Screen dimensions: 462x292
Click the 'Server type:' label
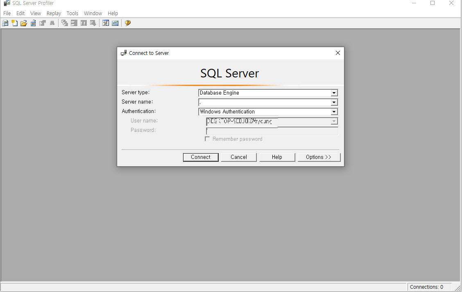(x=136, y=93)
